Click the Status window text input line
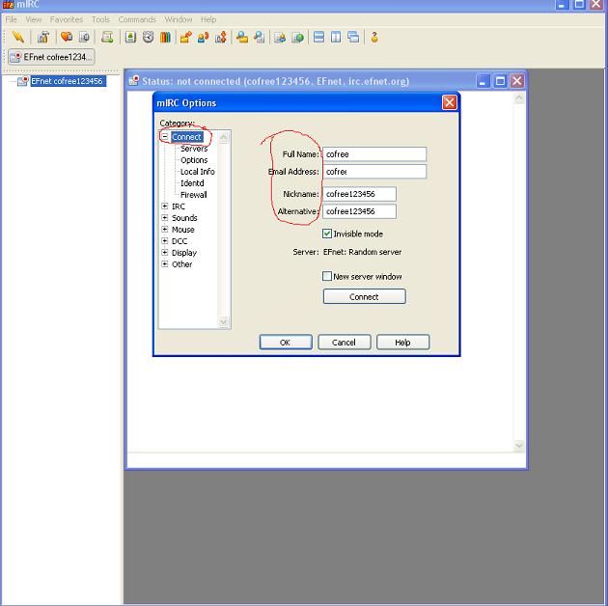Screen dimensions: 608x606 click(x=326, y=460)
